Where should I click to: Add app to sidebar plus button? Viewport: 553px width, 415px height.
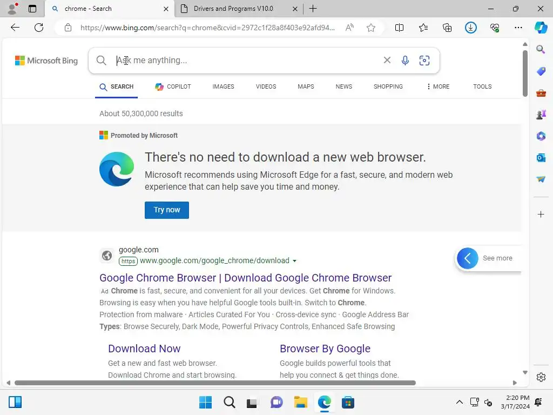(541, 214)
